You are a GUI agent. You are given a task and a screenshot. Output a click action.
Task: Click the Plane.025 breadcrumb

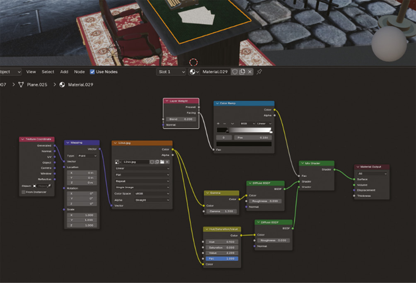click(37, 85)
